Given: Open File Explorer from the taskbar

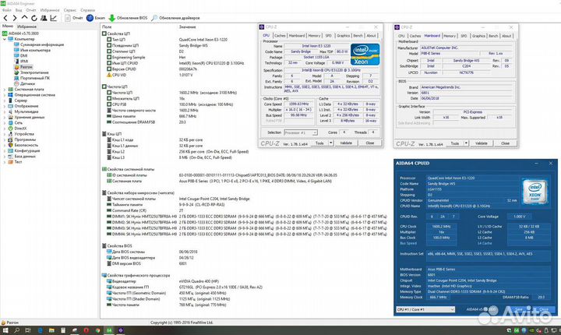Looking at the screenshot, I should tap(51, 330).
